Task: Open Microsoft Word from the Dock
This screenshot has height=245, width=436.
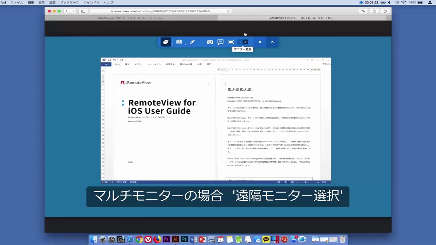Action: coord(193,240)
